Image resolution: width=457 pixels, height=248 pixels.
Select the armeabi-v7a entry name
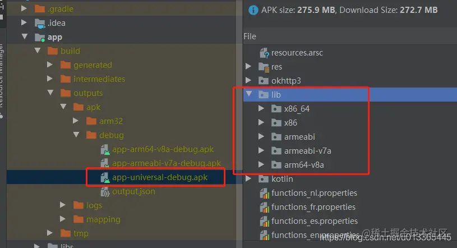307,151
